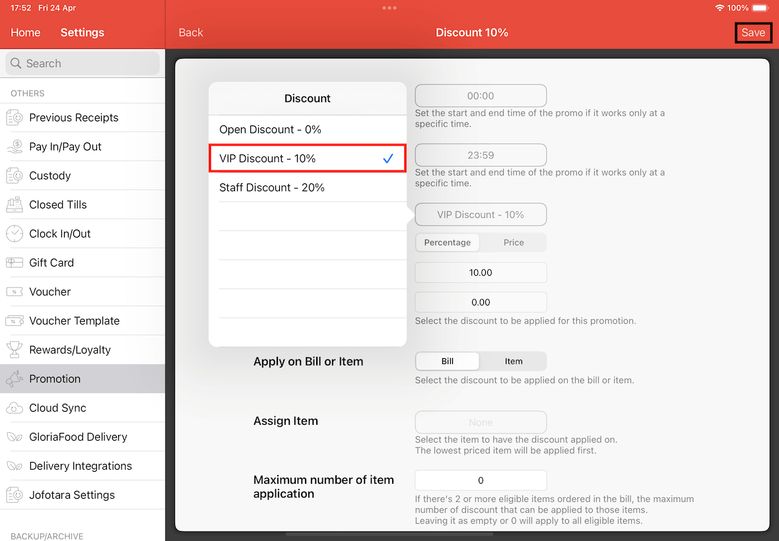The height and width of the screenshot is (541, 779).
Task: Click the 10.00 percentage field
Action: tap(481, 272)
